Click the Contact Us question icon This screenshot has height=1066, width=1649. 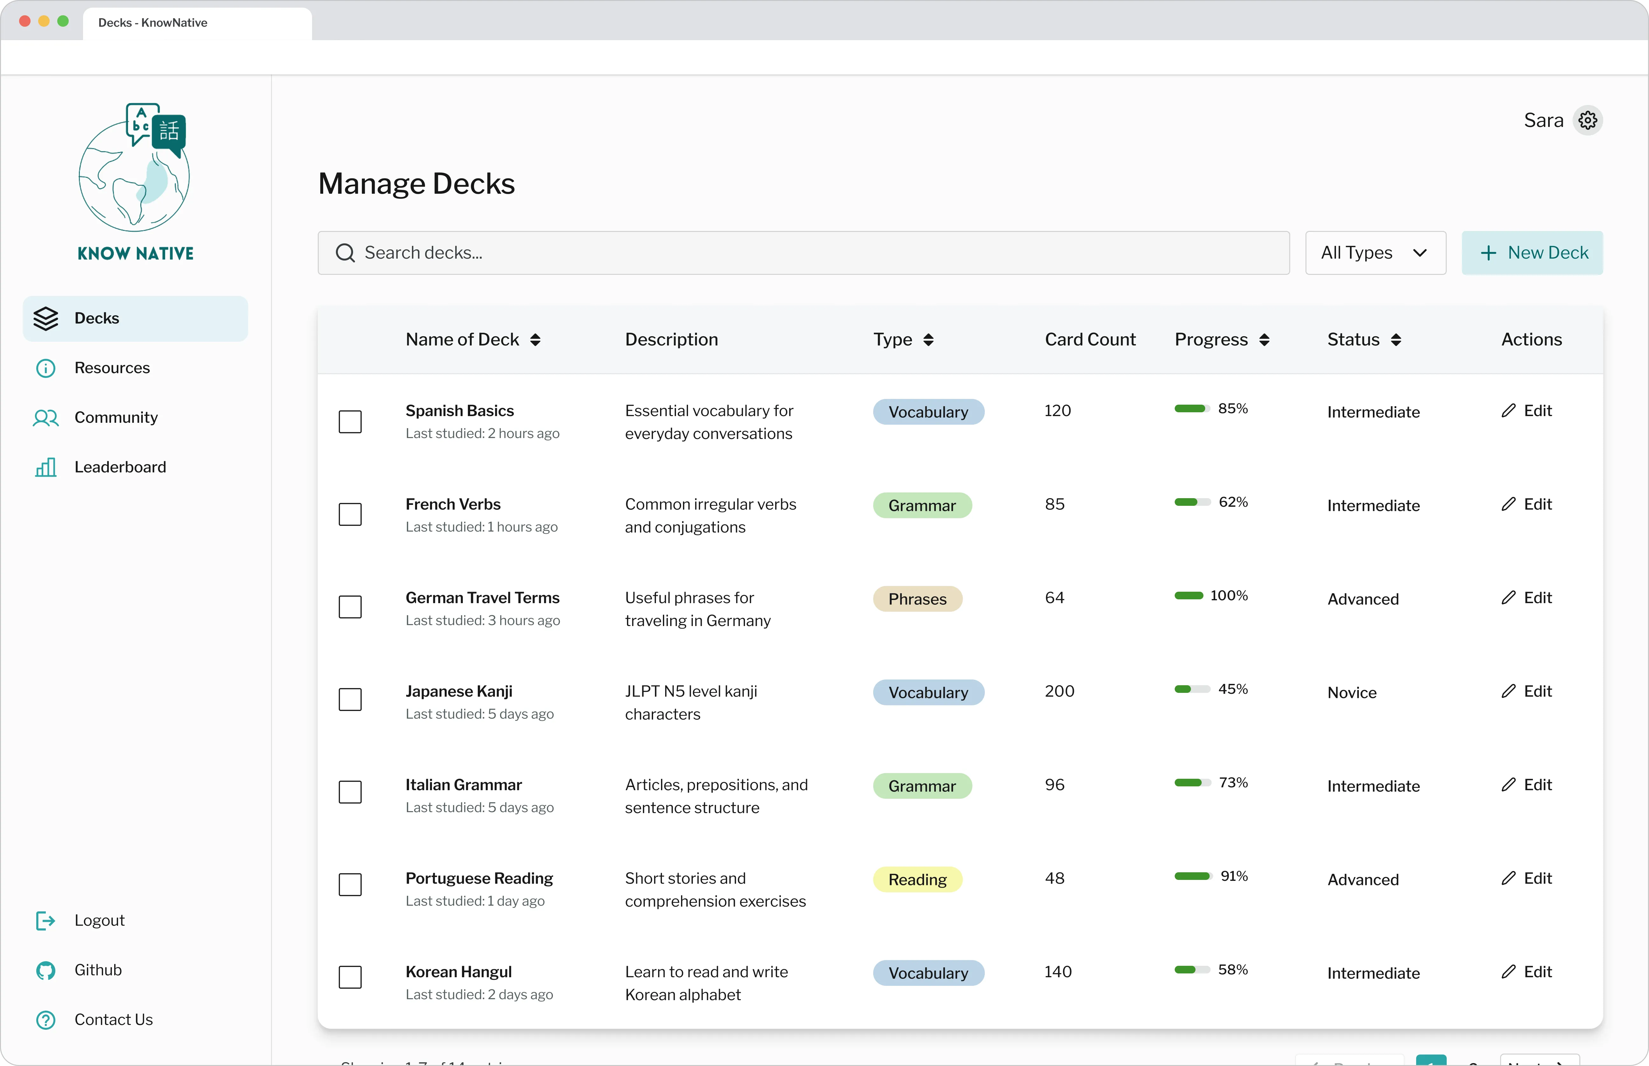click(x=46, y=1020)
